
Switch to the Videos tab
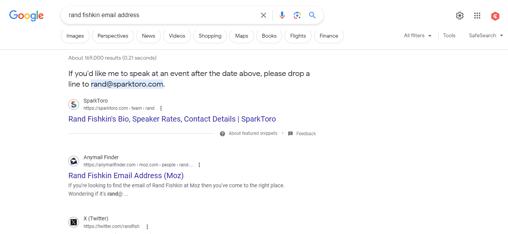click(x=177, y=36)
